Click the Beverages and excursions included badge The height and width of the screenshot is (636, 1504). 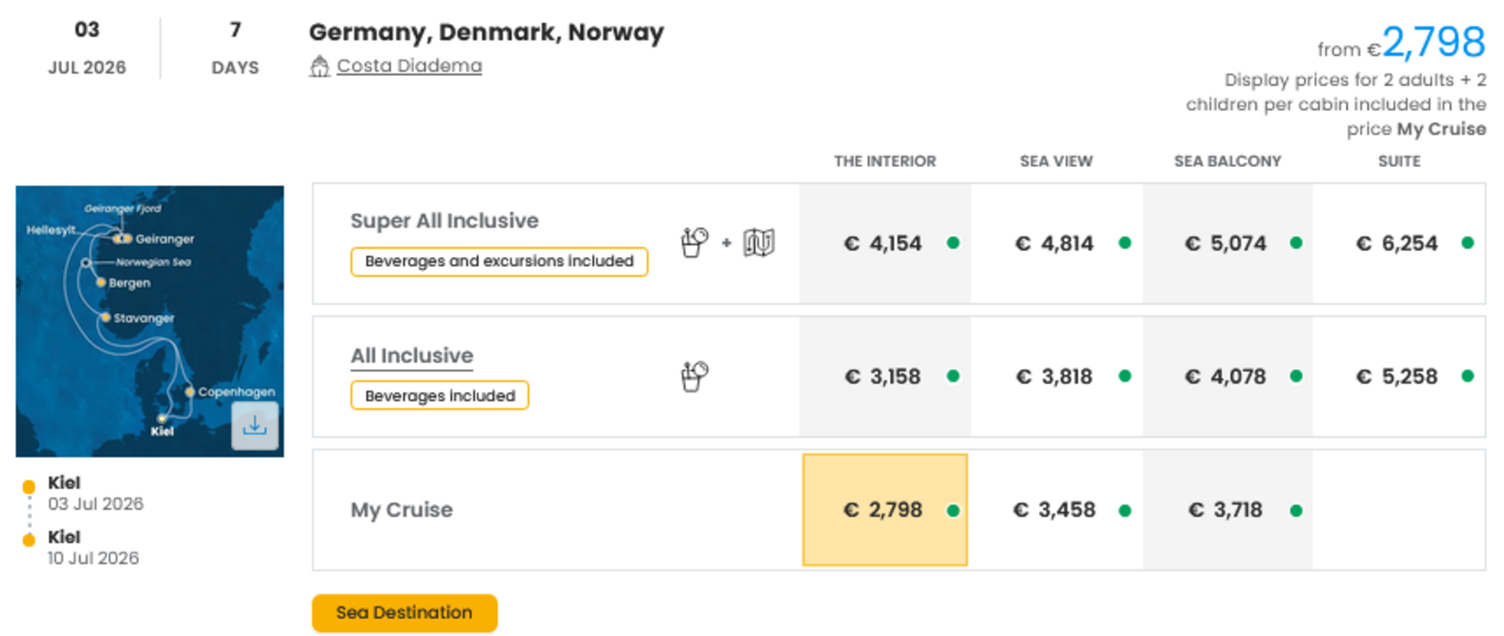point(499,262)
